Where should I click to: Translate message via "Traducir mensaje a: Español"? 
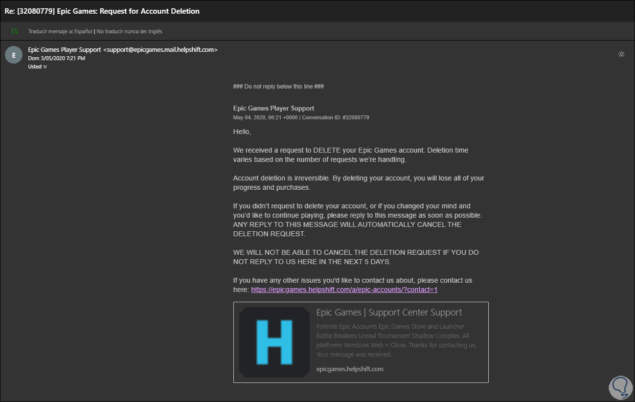pyautogui.click(x=61, y=31)
